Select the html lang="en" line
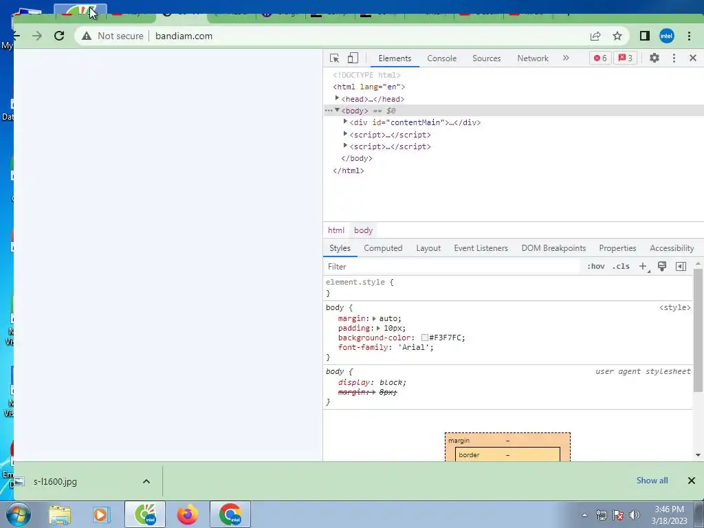 [368, 87]
